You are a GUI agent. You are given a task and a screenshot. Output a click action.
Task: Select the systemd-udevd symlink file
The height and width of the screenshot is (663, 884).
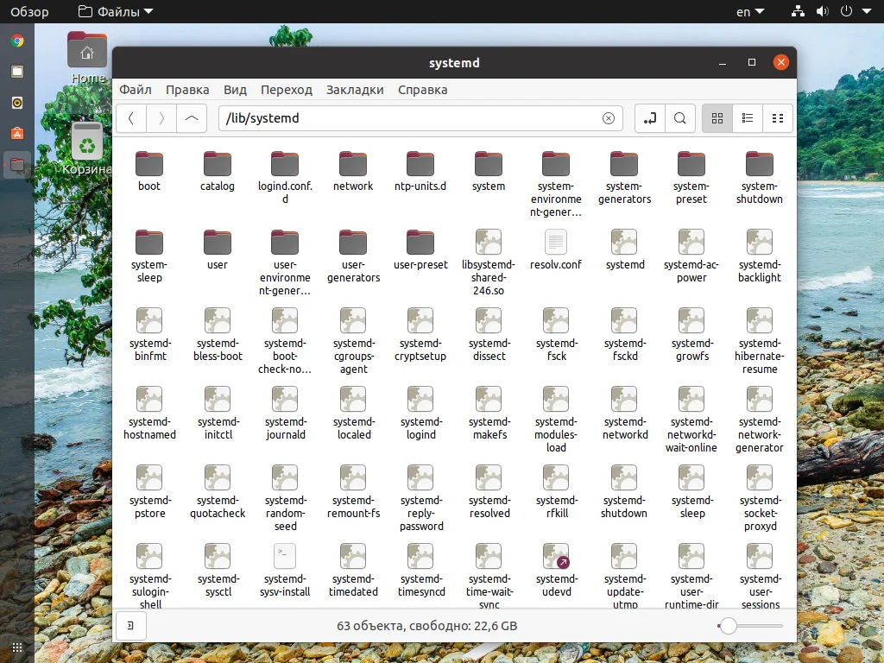[556, 557]
